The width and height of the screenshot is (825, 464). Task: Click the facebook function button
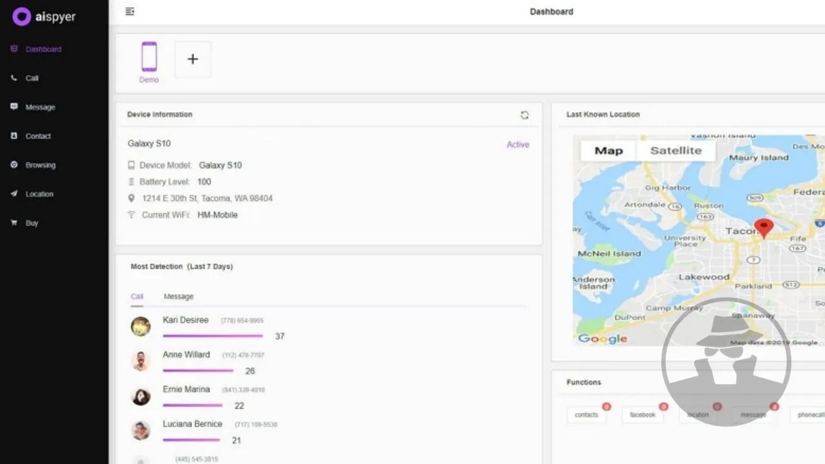click(x=643, y=415)
